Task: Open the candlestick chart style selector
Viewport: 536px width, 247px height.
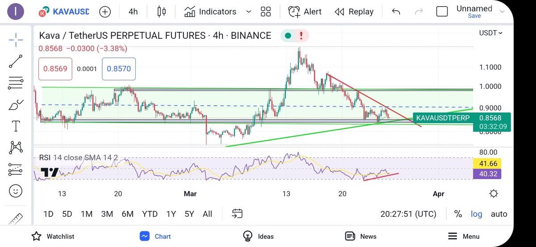Action: click(162, 12)
